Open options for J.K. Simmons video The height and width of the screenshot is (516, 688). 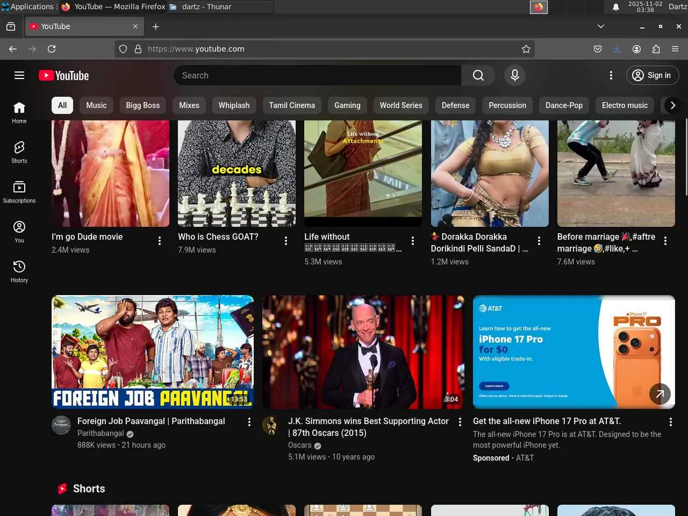coord(460,422)
